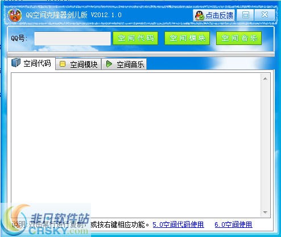
Task: Click the scrollbar up arrow
Action: pos(265,79)
